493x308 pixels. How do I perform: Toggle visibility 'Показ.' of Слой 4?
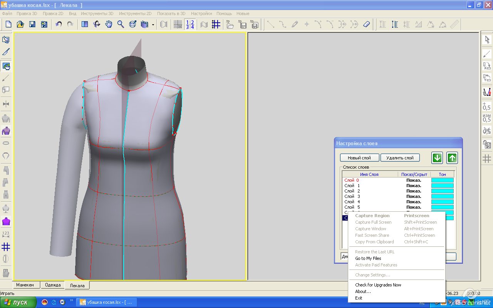414,202
